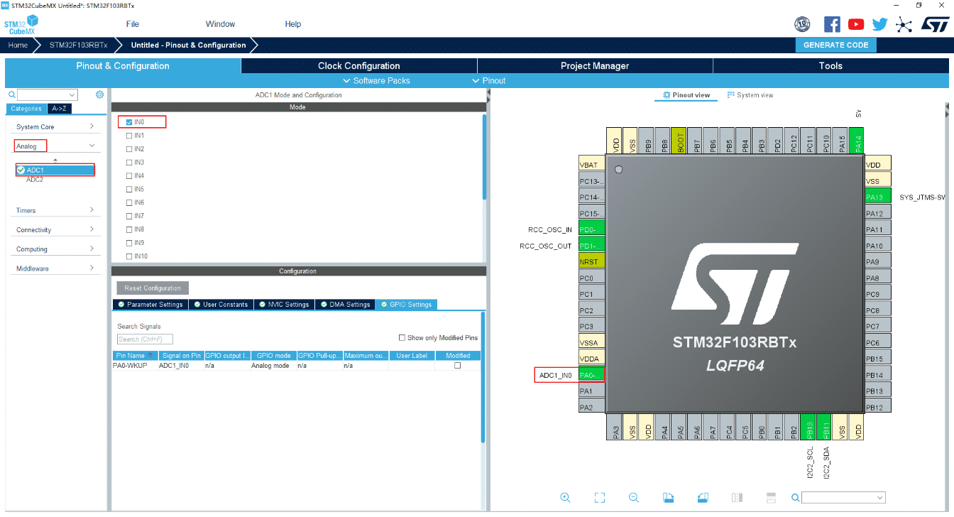Click the GENERATE CODE button
The image size is (954, 517).
(836, 45)
